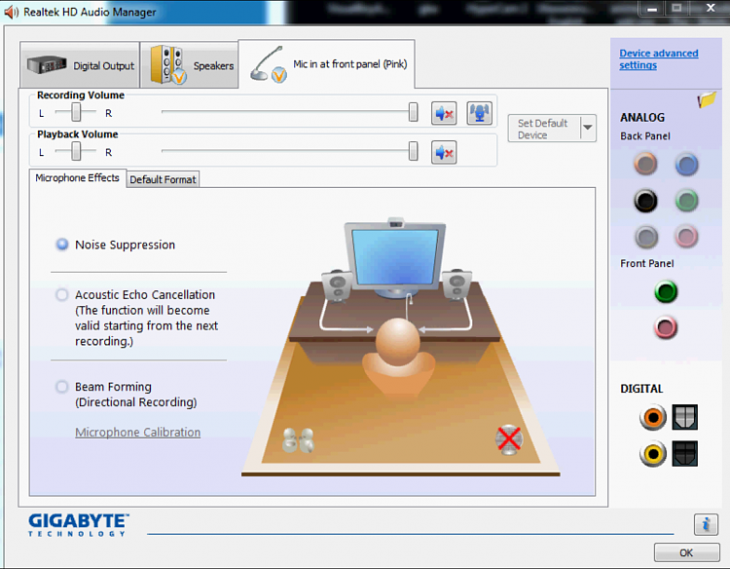Open the Default Format tab
Screen dimensions: 730x569
tap(163, 179)
